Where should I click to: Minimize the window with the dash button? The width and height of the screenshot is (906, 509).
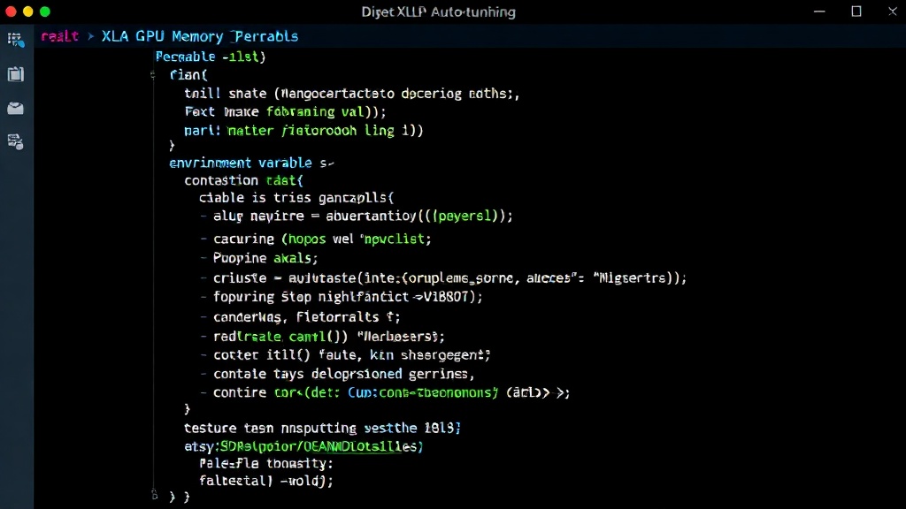pos(819,11)
